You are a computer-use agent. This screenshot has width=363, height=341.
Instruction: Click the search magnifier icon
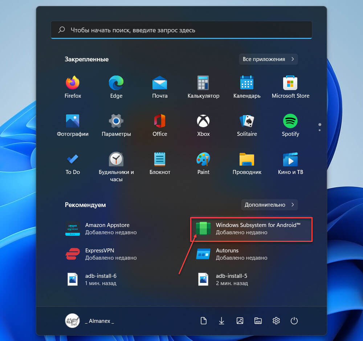click(x=62, y=30)
